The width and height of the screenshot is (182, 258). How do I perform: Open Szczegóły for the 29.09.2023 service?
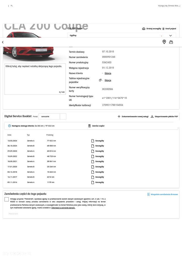coord(99,151)
